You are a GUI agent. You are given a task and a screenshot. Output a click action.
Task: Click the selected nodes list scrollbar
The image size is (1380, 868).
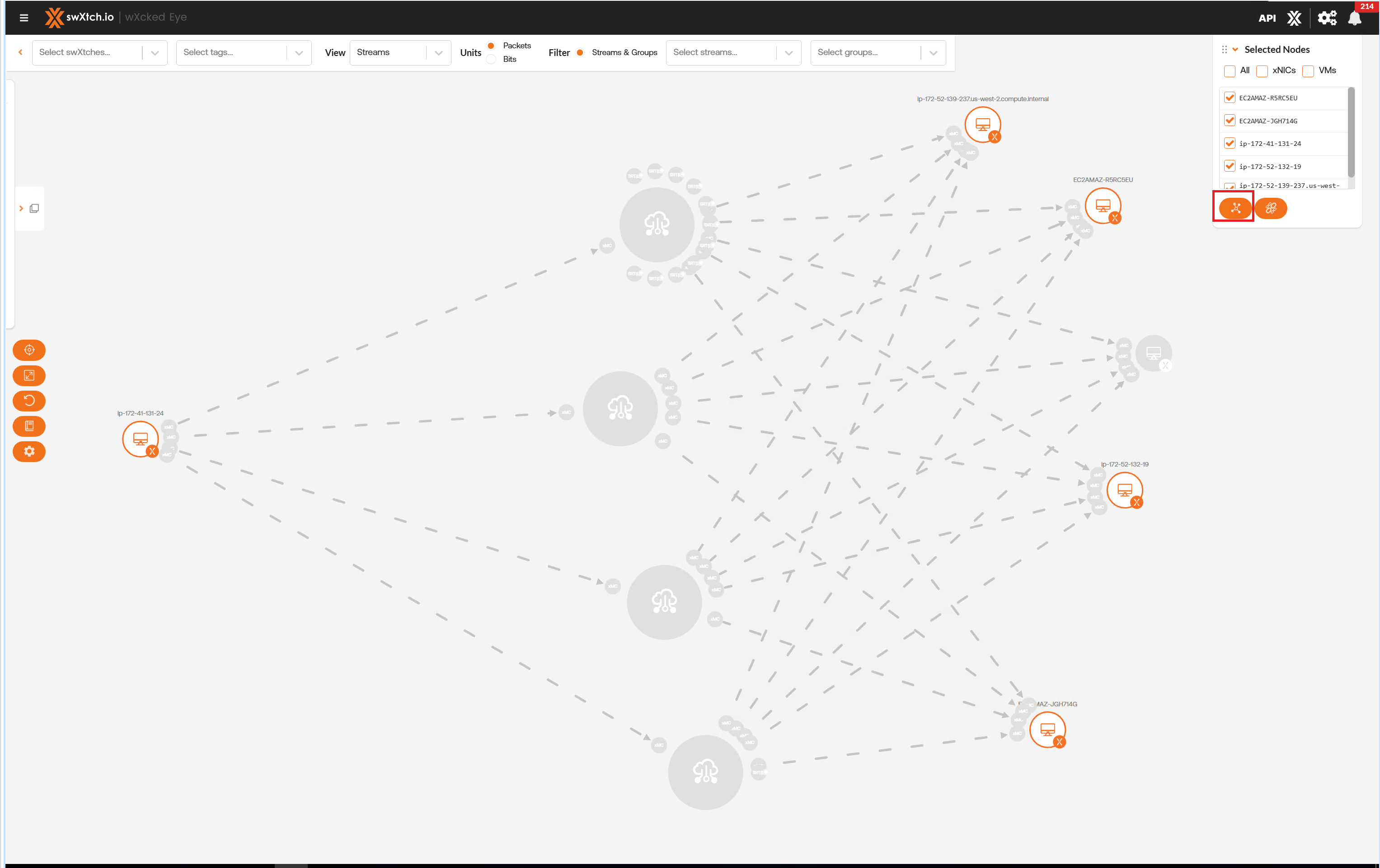1351,133
